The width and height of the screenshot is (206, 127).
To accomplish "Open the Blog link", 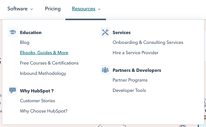I will (x=24, y=43).
